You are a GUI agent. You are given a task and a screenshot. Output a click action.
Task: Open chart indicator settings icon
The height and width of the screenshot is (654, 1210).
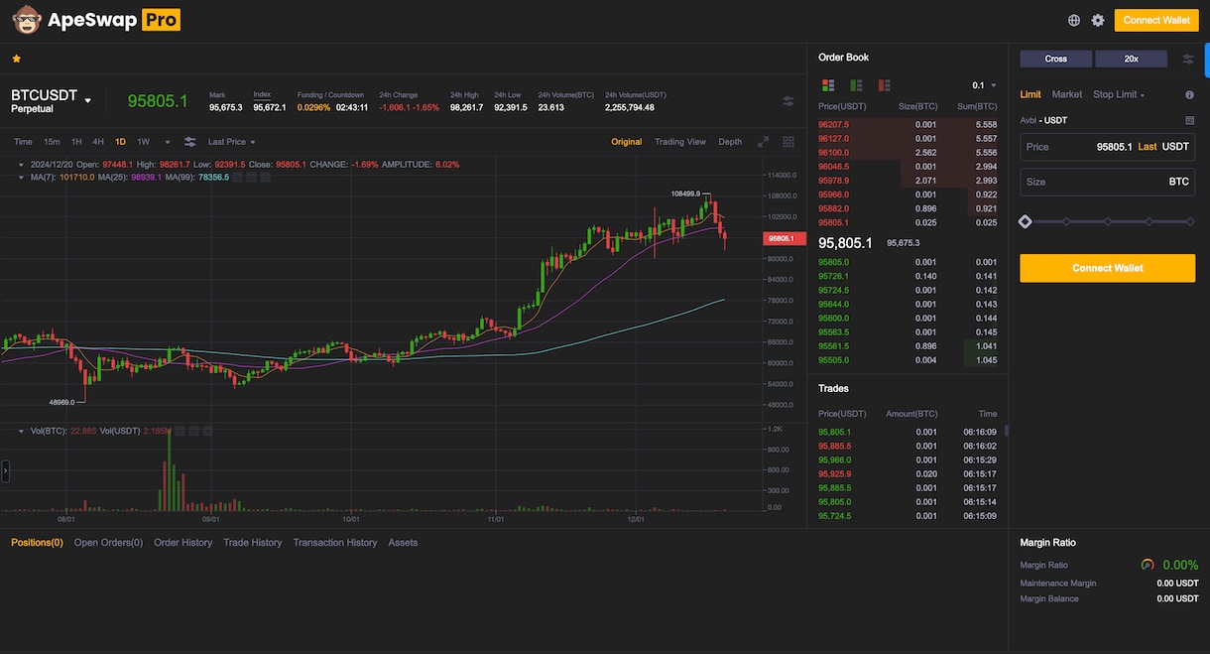point(189,142)
